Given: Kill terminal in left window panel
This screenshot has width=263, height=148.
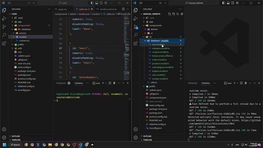Looking at the screenshot, I should click(x=114, y=83).
